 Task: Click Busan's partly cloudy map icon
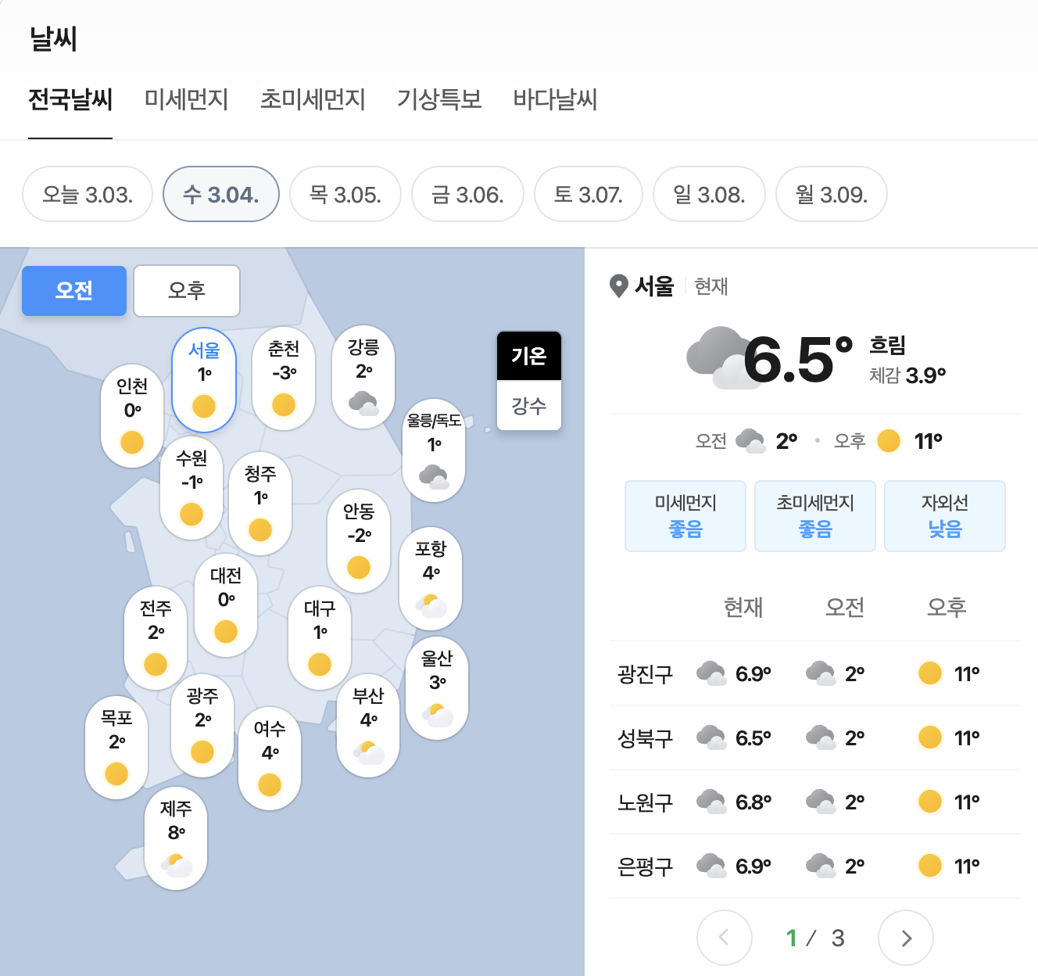click(x=369, y=752)
